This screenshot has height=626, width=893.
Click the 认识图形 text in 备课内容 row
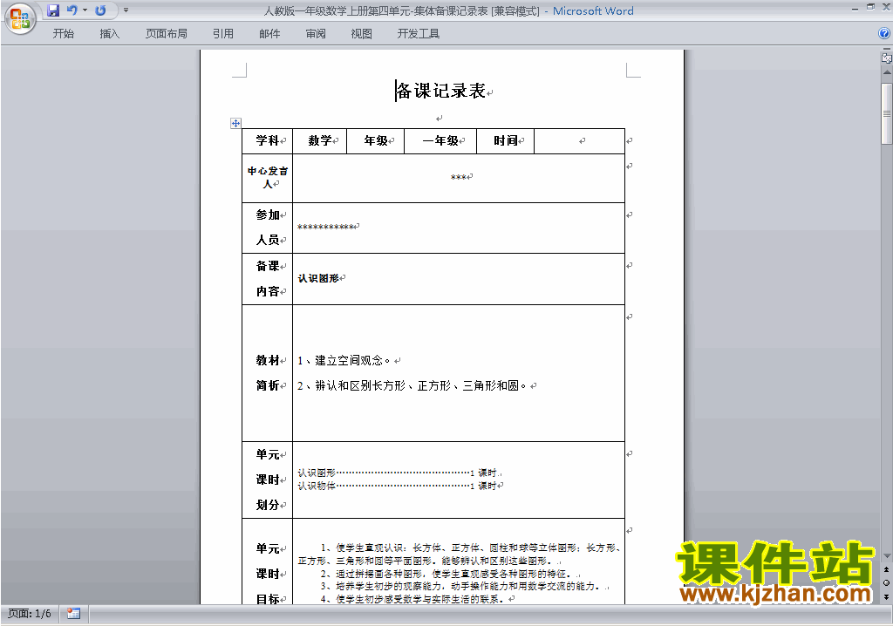(318, 278)
